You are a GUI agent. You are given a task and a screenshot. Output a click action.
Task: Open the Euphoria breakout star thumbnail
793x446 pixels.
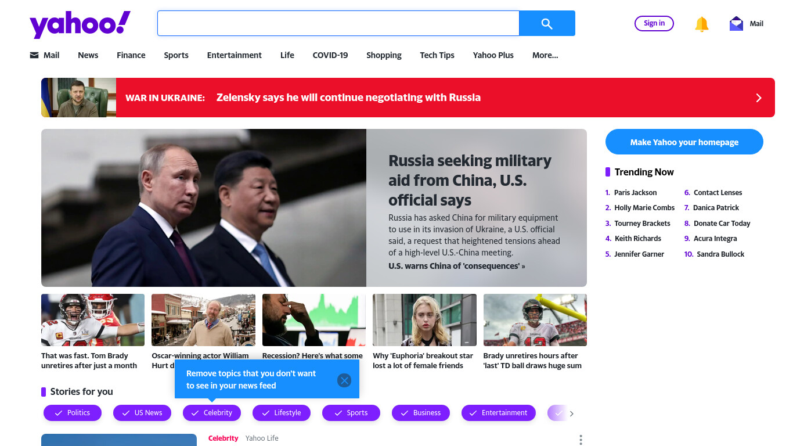point(424,320)
